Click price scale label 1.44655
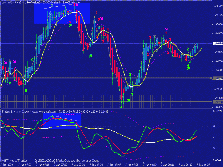The image size is (223, 167). pos(218,71)
